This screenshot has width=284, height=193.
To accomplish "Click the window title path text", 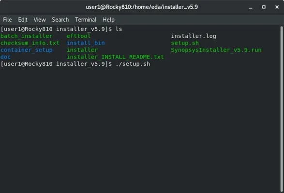I will [142, 7].
